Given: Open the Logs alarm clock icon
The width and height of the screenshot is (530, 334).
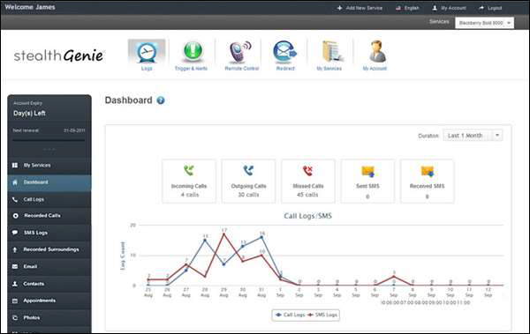Looking at the screenshot, I should tap(147, 52).
